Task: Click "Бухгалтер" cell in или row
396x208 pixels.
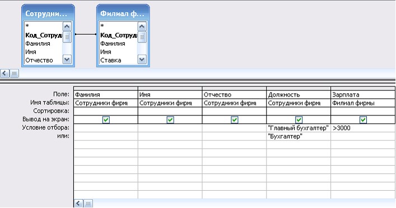Action: 299,136
